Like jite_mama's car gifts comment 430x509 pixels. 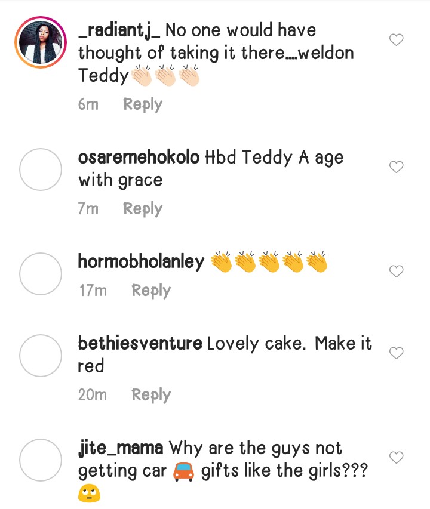[397, 458]
